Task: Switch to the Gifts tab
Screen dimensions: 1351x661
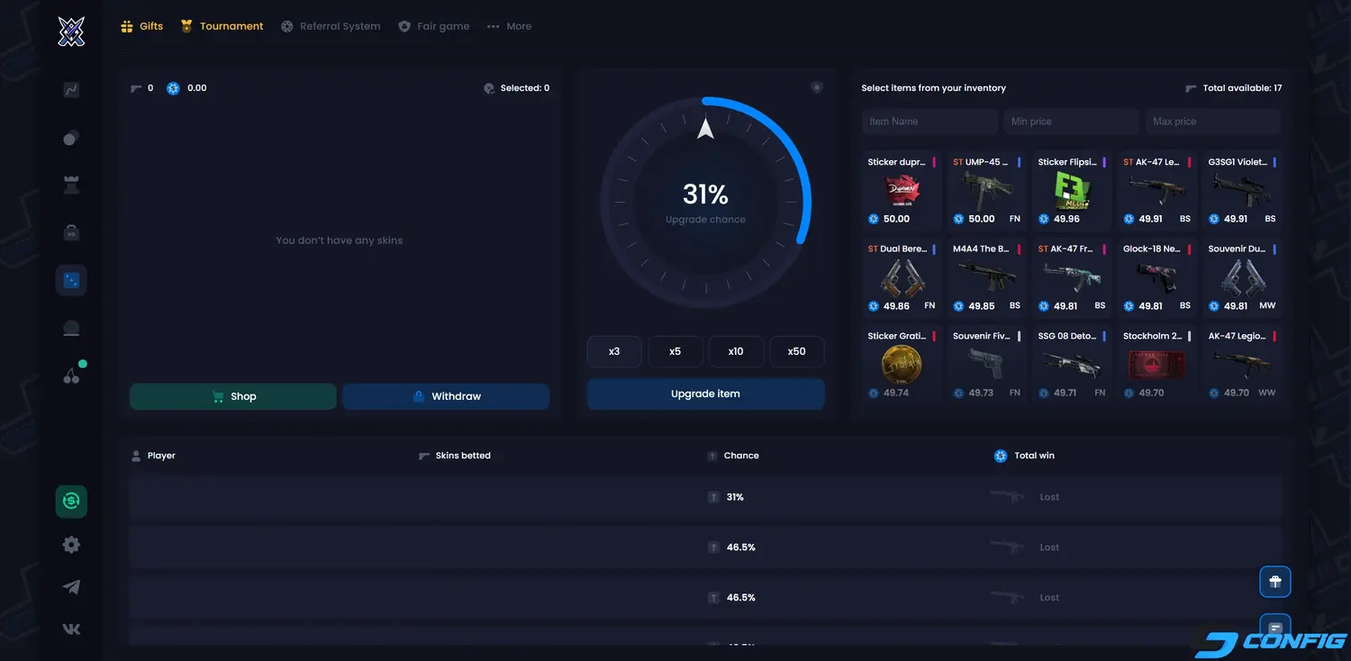Action: (141, 26)
